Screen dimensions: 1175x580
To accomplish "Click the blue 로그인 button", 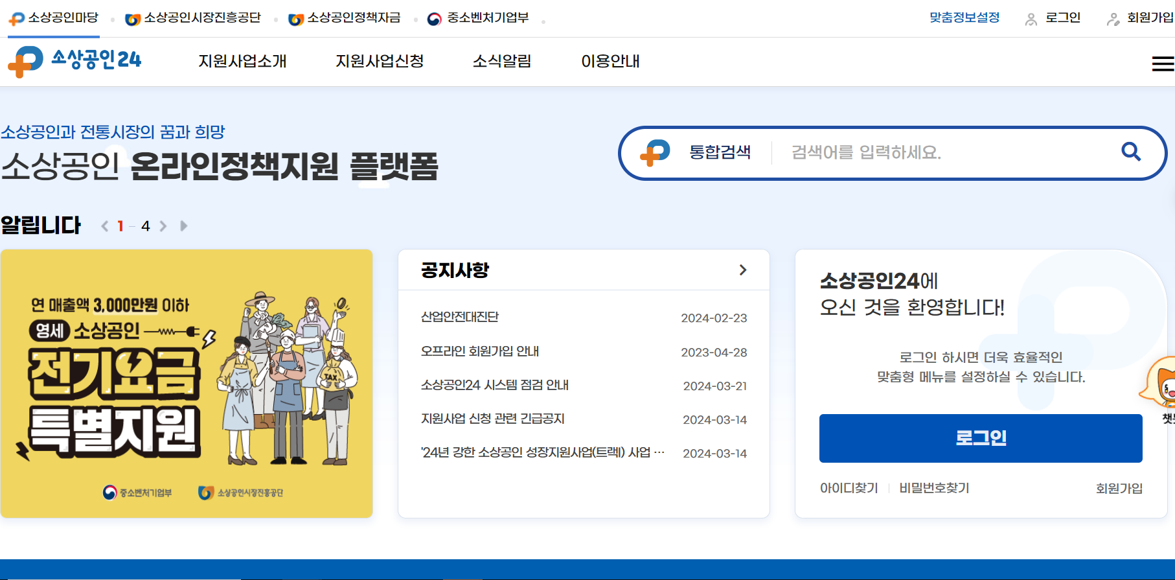I will 981,438.
